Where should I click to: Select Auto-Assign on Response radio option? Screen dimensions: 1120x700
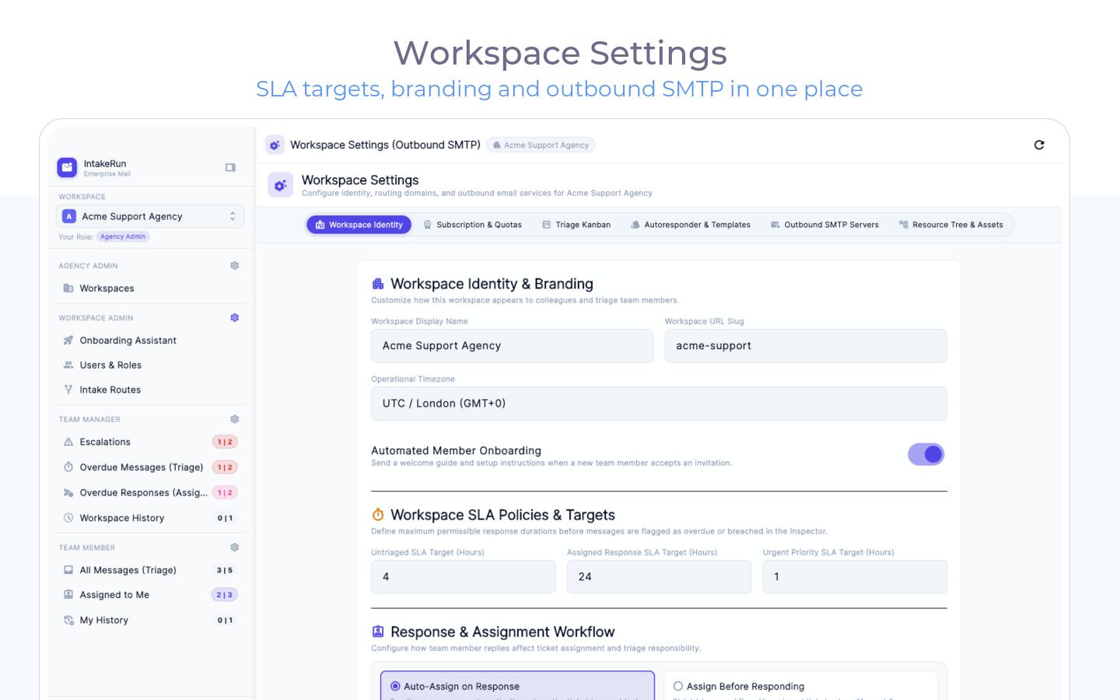(395, 686)
